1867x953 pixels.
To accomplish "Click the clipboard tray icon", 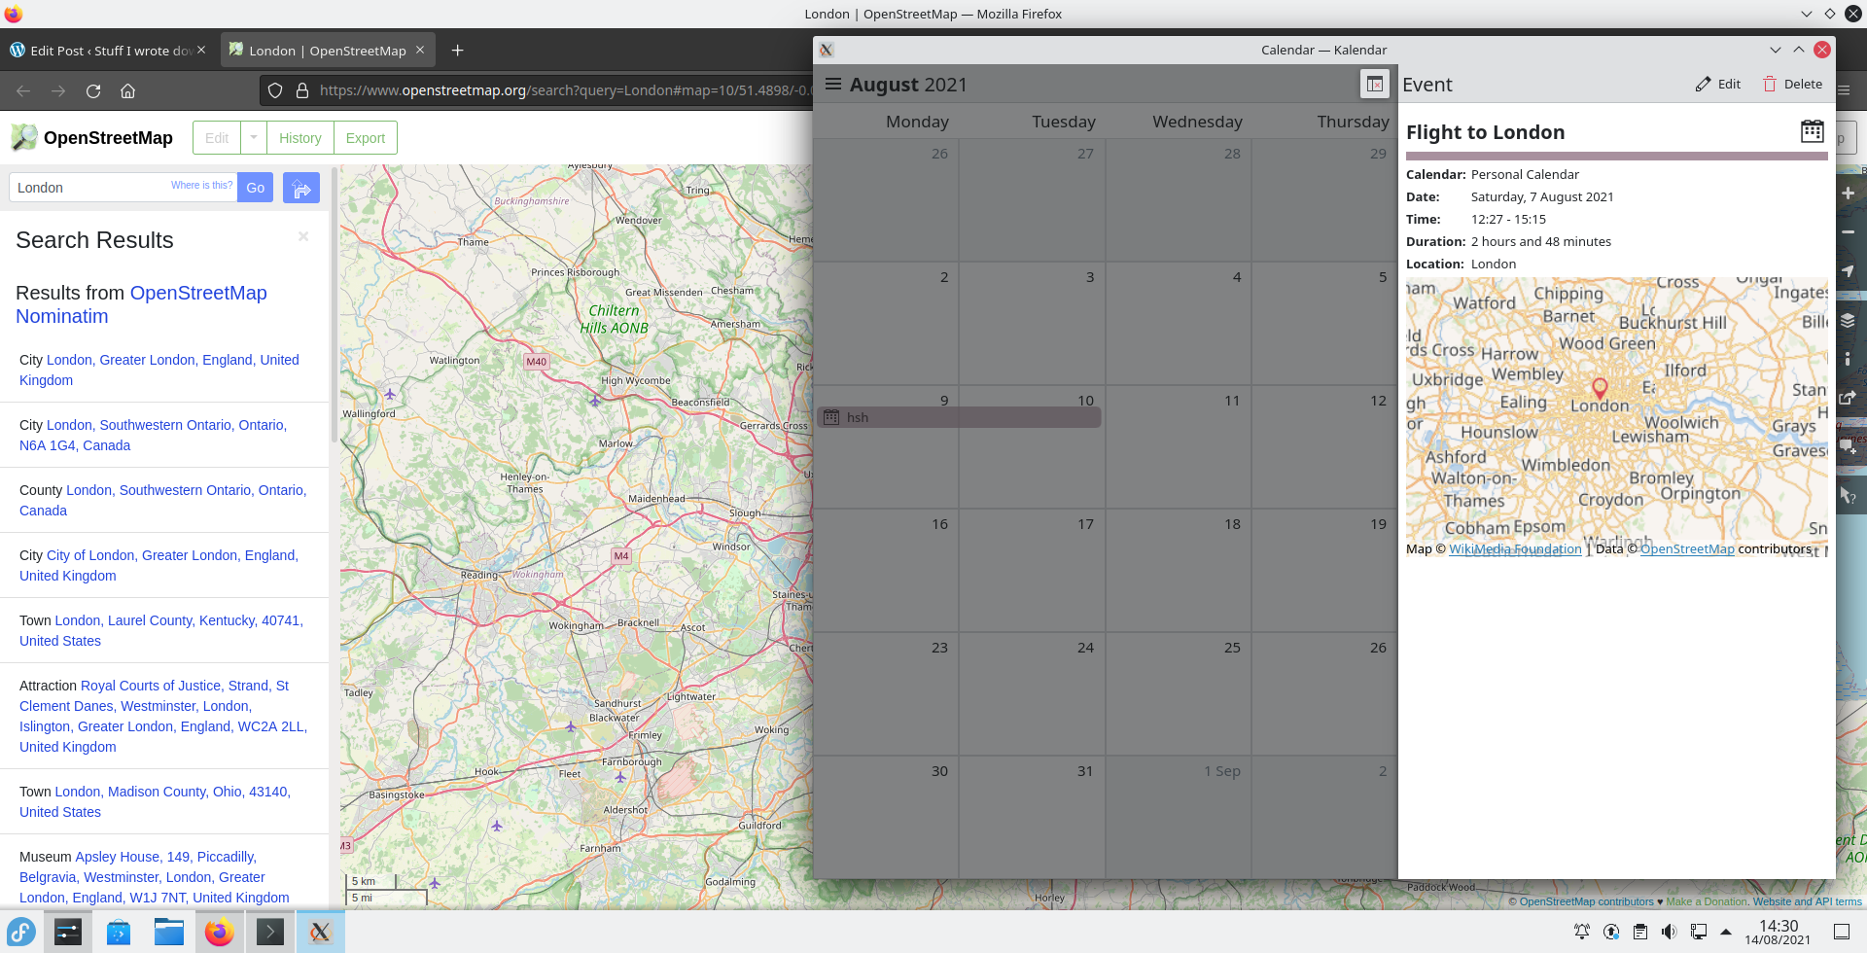I will pyautogui.click(x=1640, y=932).
